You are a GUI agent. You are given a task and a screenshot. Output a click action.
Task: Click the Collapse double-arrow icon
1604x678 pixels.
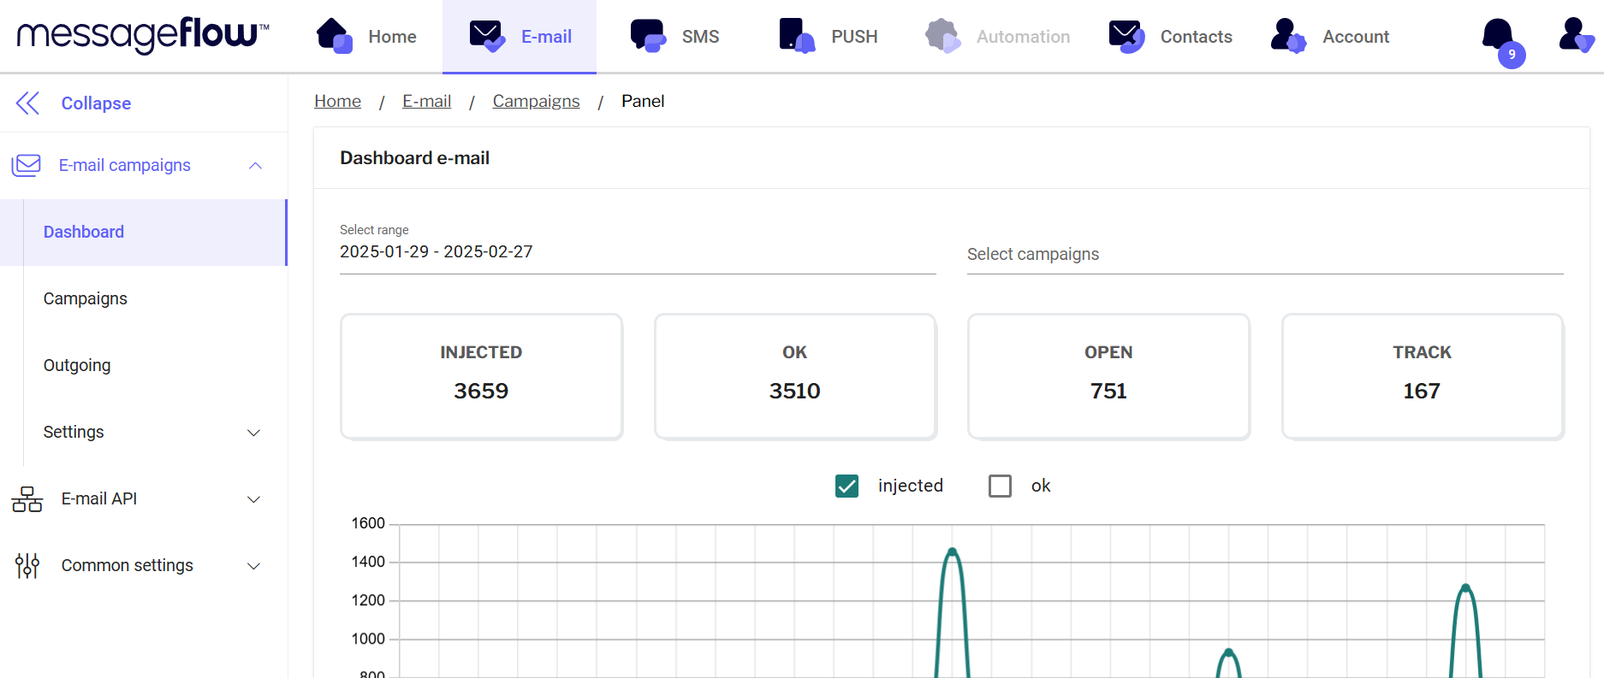pyautogui.click(x=27, y=103)
